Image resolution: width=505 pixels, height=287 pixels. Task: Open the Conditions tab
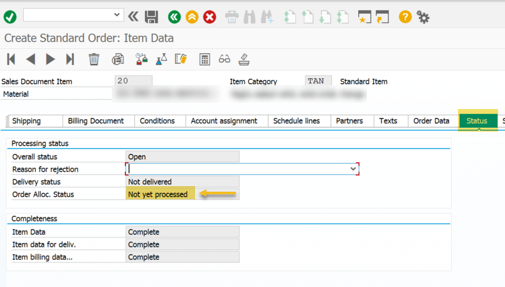pyautogui.click(x=157, y=121)
